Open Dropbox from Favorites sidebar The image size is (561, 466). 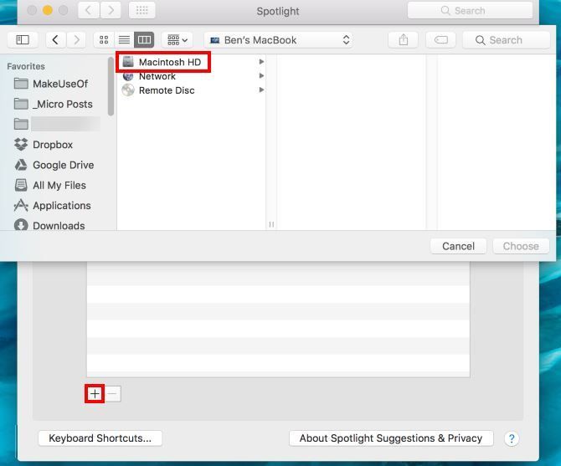tap(52, 145)
